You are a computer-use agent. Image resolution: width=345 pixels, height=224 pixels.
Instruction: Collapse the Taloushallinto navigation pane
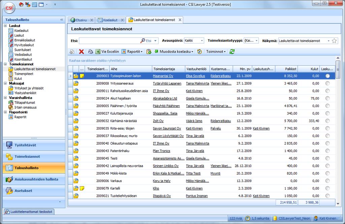coord(62,20)
